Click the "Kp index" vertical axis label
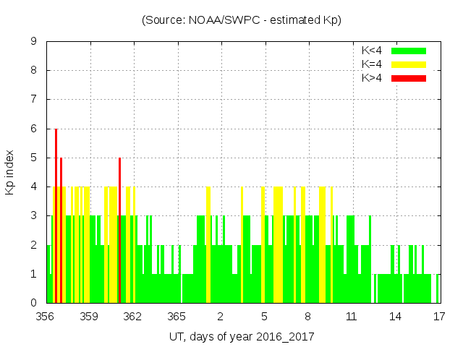 point(10,172)
